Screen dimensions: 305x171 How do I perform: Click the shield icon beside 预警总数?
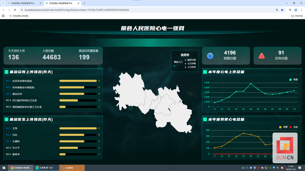(x=210, y=56)
